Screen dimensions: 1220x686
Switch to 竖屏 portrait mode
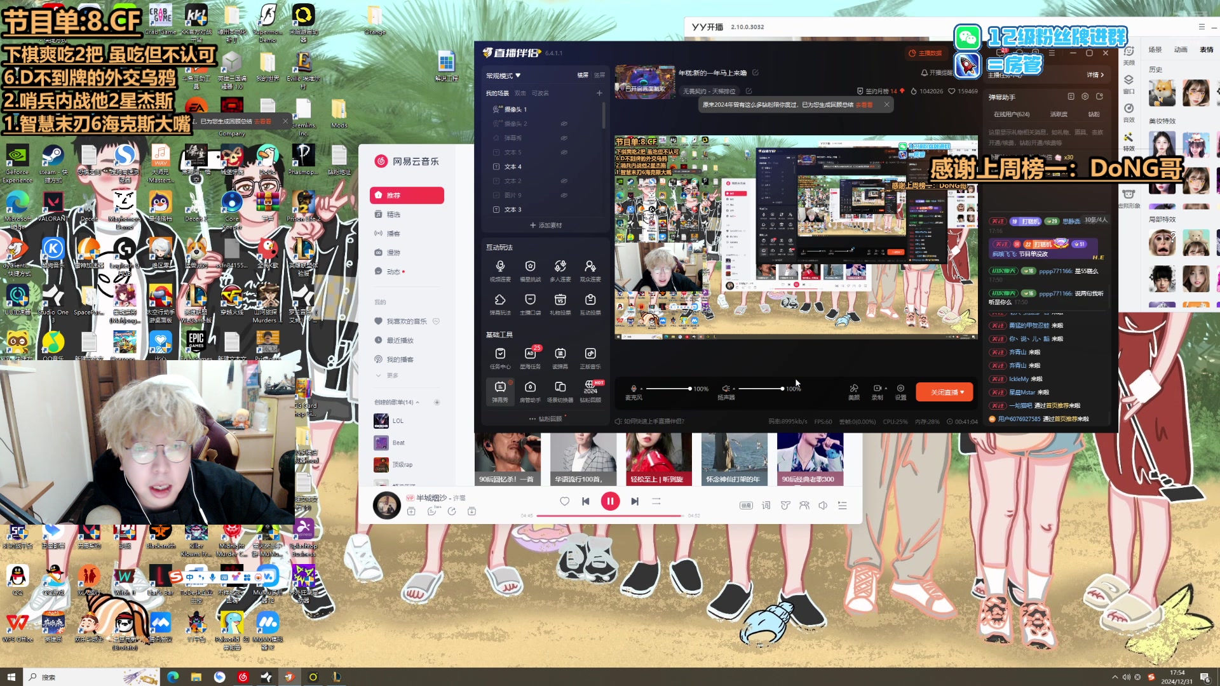tap(599, 76)
